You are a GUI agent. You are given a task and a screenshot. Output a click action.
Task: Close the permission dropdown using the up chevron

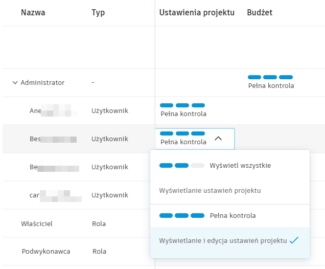pos(218,138)
